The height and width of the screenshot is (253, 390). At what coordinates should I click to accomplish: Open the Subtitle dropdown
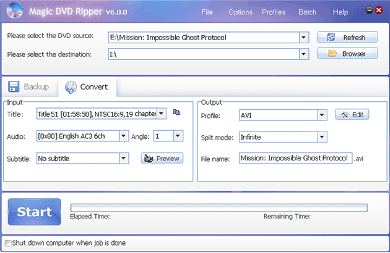[x=124, y=158]
